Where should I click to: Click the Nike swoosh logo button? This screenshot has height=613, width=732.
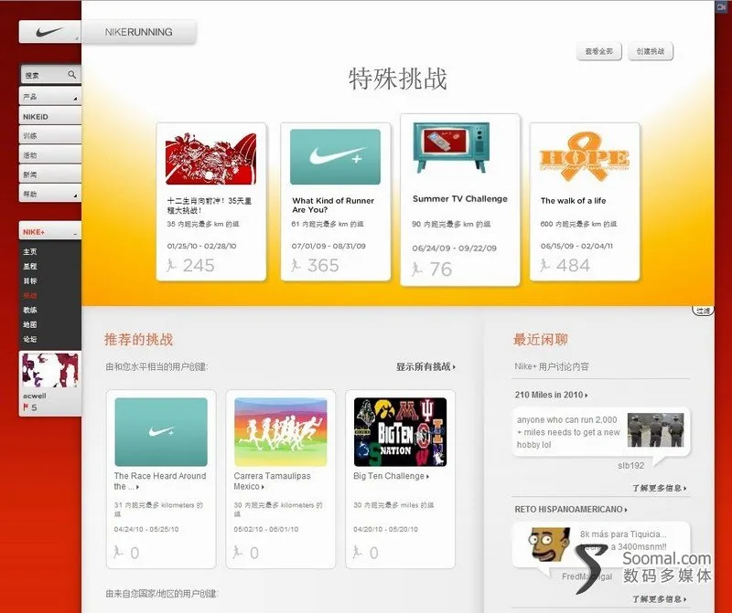point(50,32)
